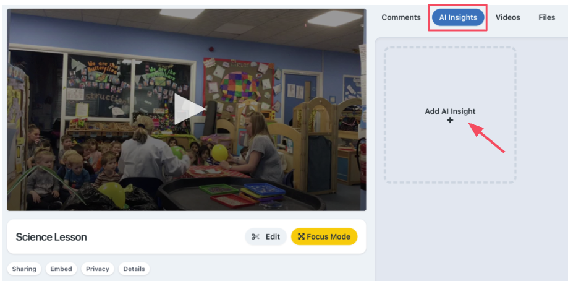Image resolution: width=568 pixels, height=281 pixels.
Task: Select the AI Insights tab
Action: point(458,17)
